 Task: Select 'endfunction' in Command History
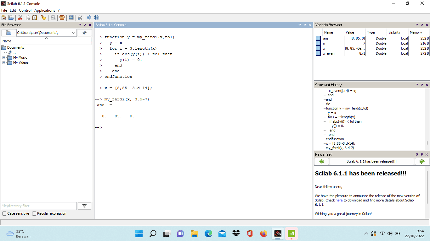click(335, 139)
